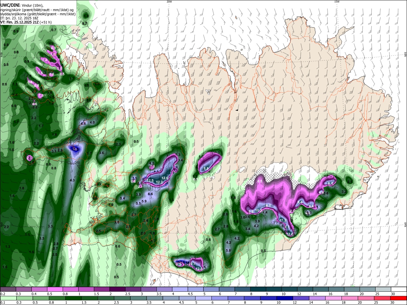The image size is (407, 305).
Task: Click the white 30 mm swatch in the snow legend row
Action: (399, 289)
